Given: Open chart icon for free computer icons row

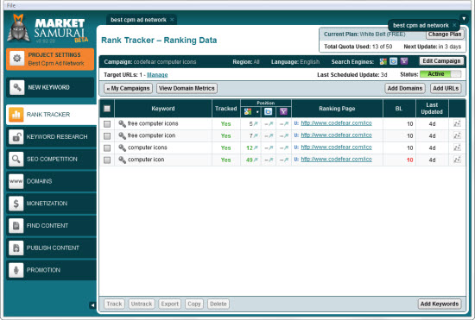Looking at the screenshot, I should 457,123.
